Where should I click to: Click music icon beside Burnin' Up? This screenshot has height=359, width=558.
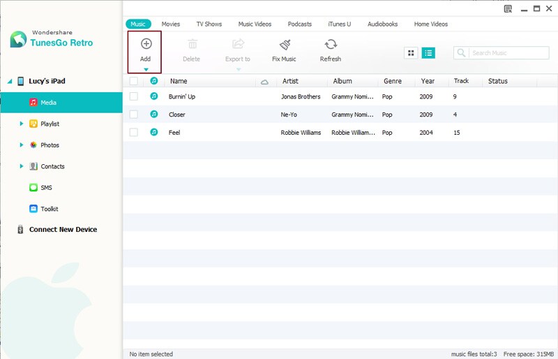(x=154, y=96)
